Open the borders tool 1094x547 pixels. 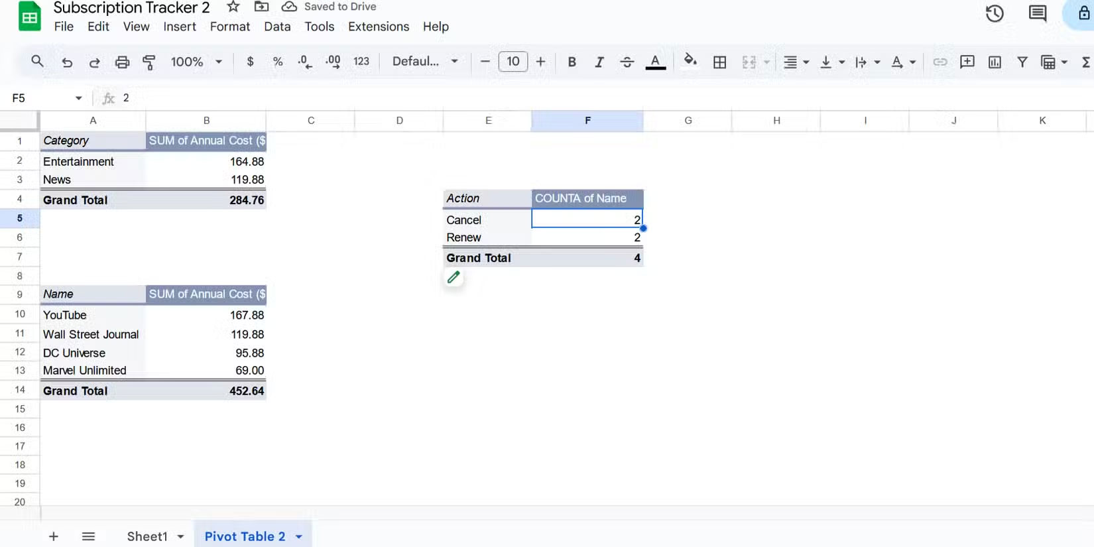pyautogui.click(x=719, y=62)
